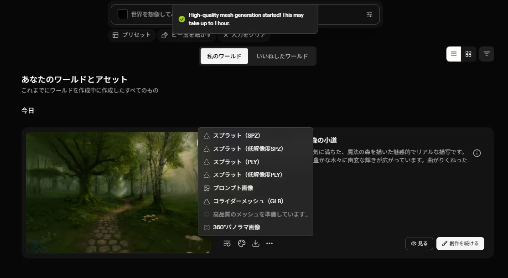Download スプラット（低解像度SPZ）format

click(x=255, y=149)
